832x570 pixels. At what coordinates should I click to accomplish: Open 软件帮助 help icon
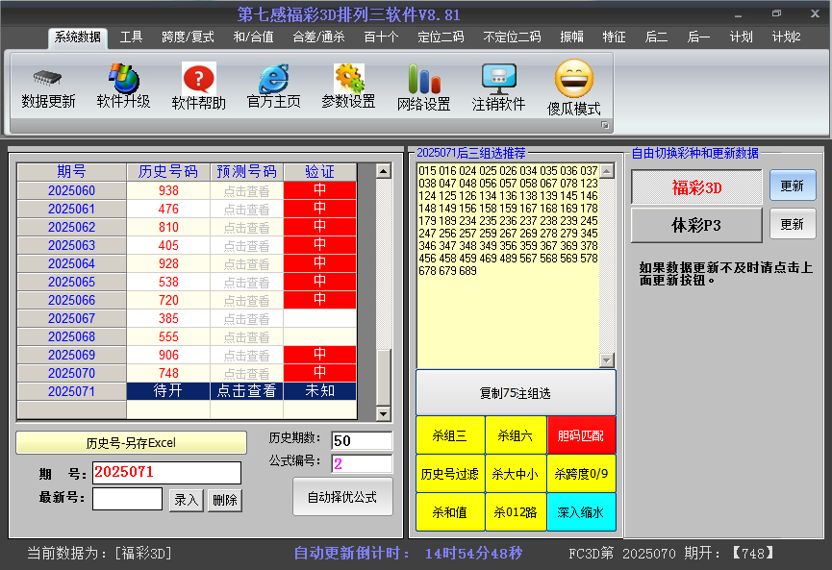(x=198, y=78)
